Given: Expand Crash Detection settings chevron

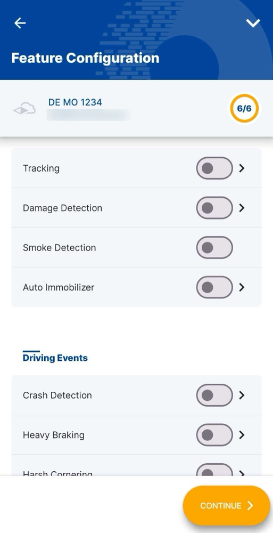Looking at the screenshot, I should click(x=242, y=395).
